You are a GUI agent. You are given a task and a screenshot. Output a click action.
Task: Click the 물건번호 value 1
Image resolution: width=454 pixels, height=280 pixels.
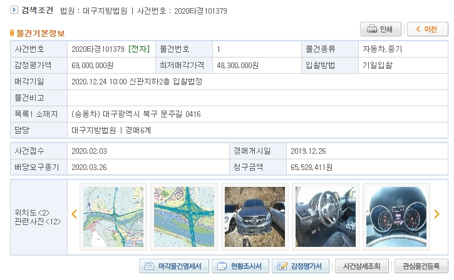(x=219, y=49)
